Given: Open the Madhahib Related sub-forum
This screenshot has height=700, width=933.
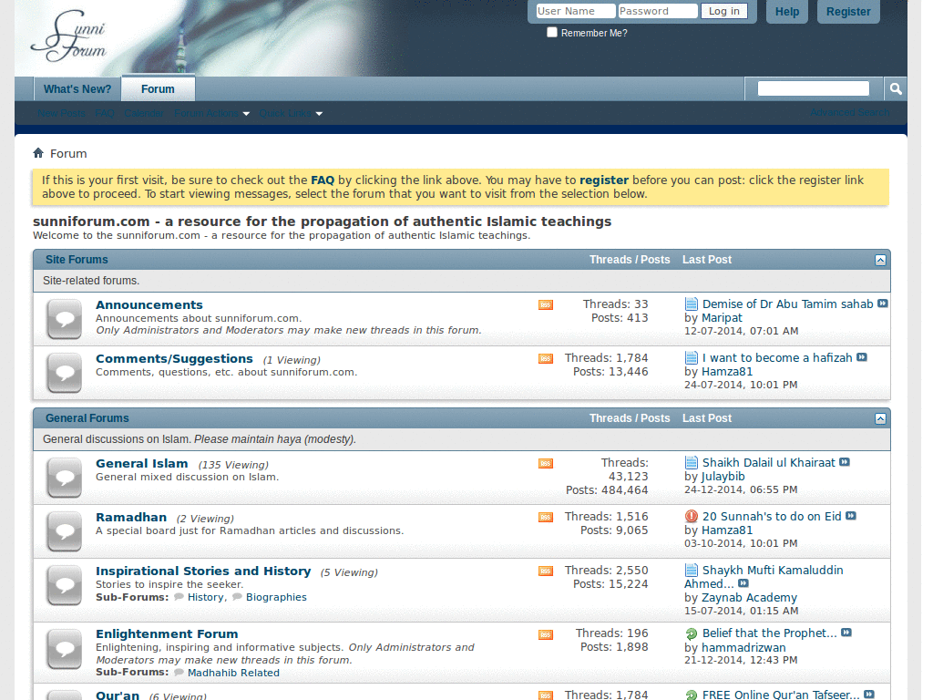Looking at the screenshot, I should click(x=233, y=673).
